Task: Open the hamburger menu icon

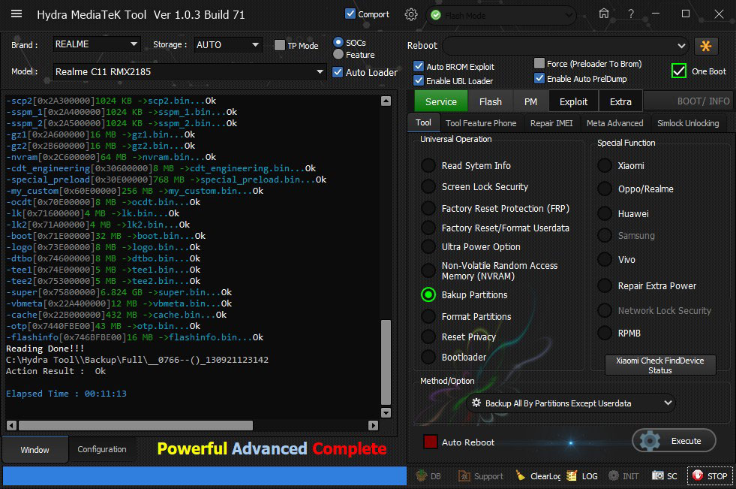Action: point(17,14)
